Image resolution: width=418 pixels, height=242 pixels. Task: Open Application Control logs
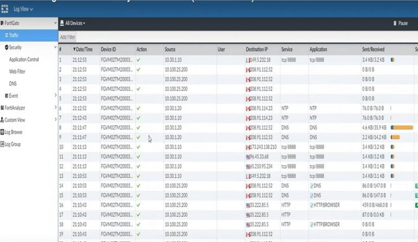coord(24,59)
